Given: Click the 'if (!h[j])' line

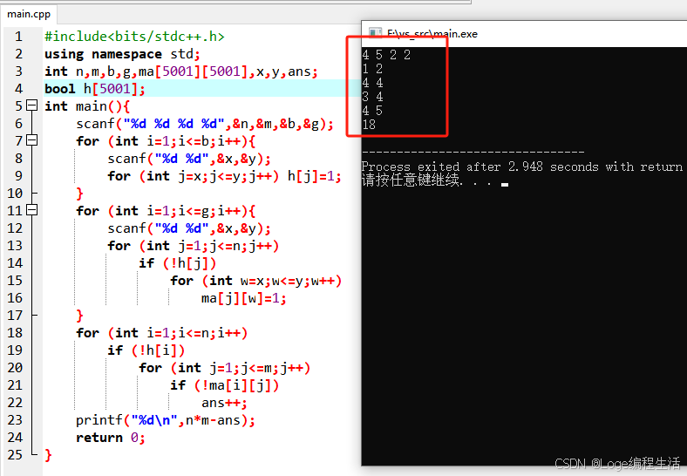Looking at the screenshot, I should (x=178, y=263).
